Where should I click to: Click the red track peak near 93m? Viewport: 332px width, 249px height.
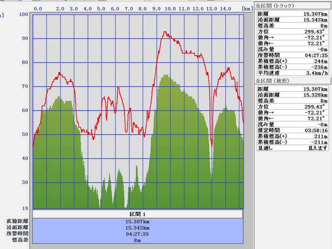[x=165, y=32]
